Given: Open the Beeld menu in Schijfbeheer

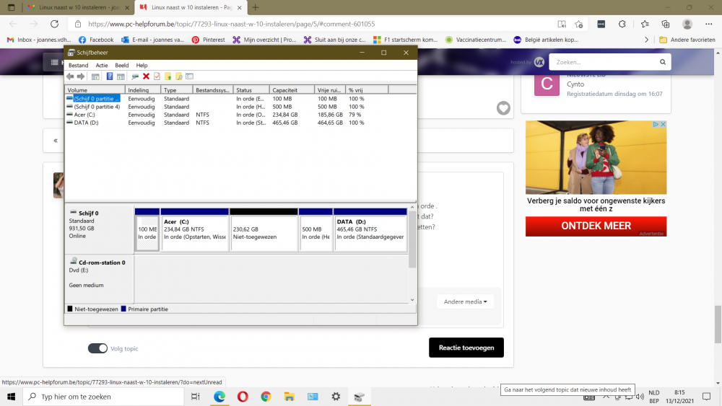Looking at the screenshot, I should tap(121, 66).
